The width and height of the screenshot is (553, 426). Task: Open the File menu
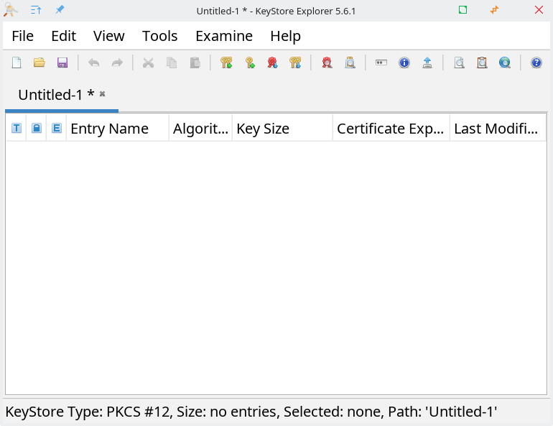click(22, 36)
